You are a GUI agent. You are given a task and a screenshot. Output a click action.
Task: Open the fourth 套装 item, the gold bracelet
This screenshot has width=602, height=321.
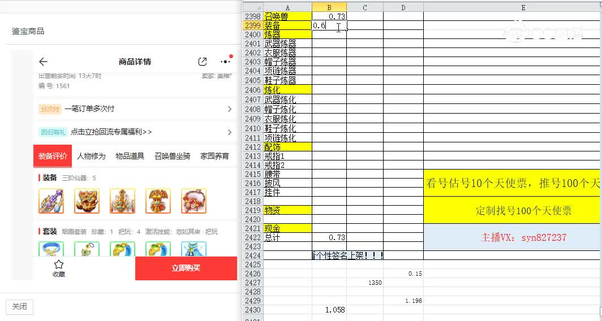158,249
